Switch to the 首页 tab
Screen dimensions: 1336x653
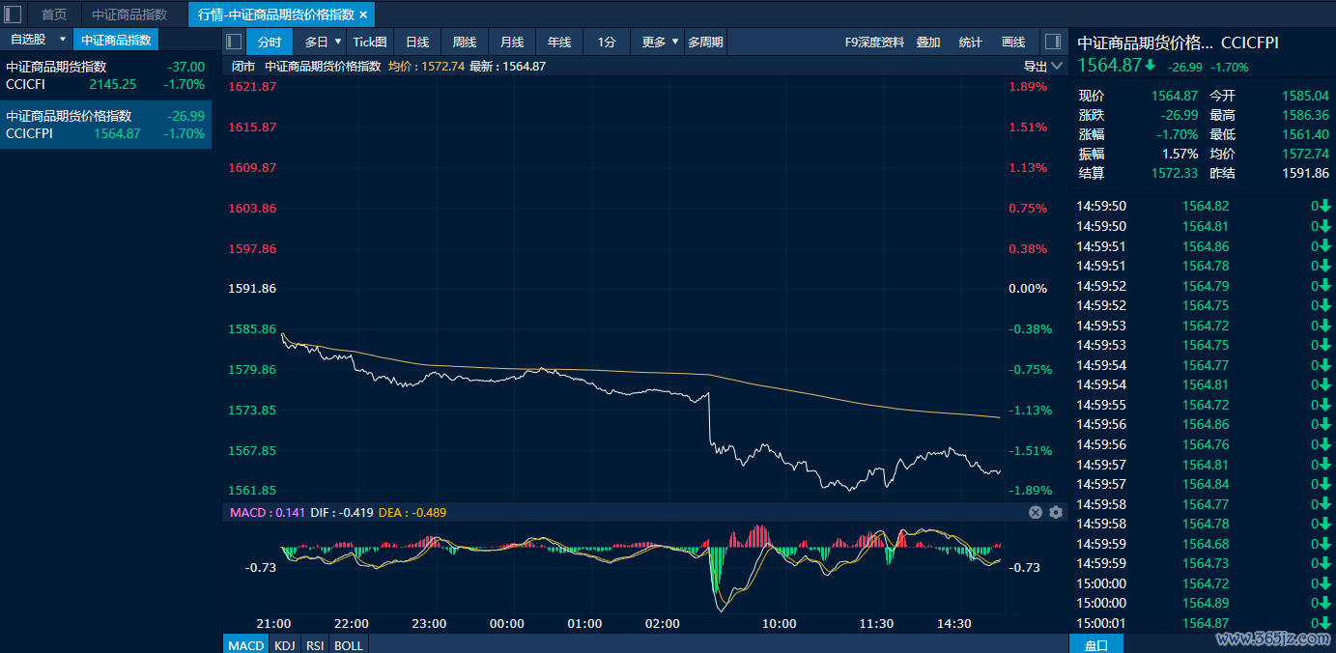(54, 14)
